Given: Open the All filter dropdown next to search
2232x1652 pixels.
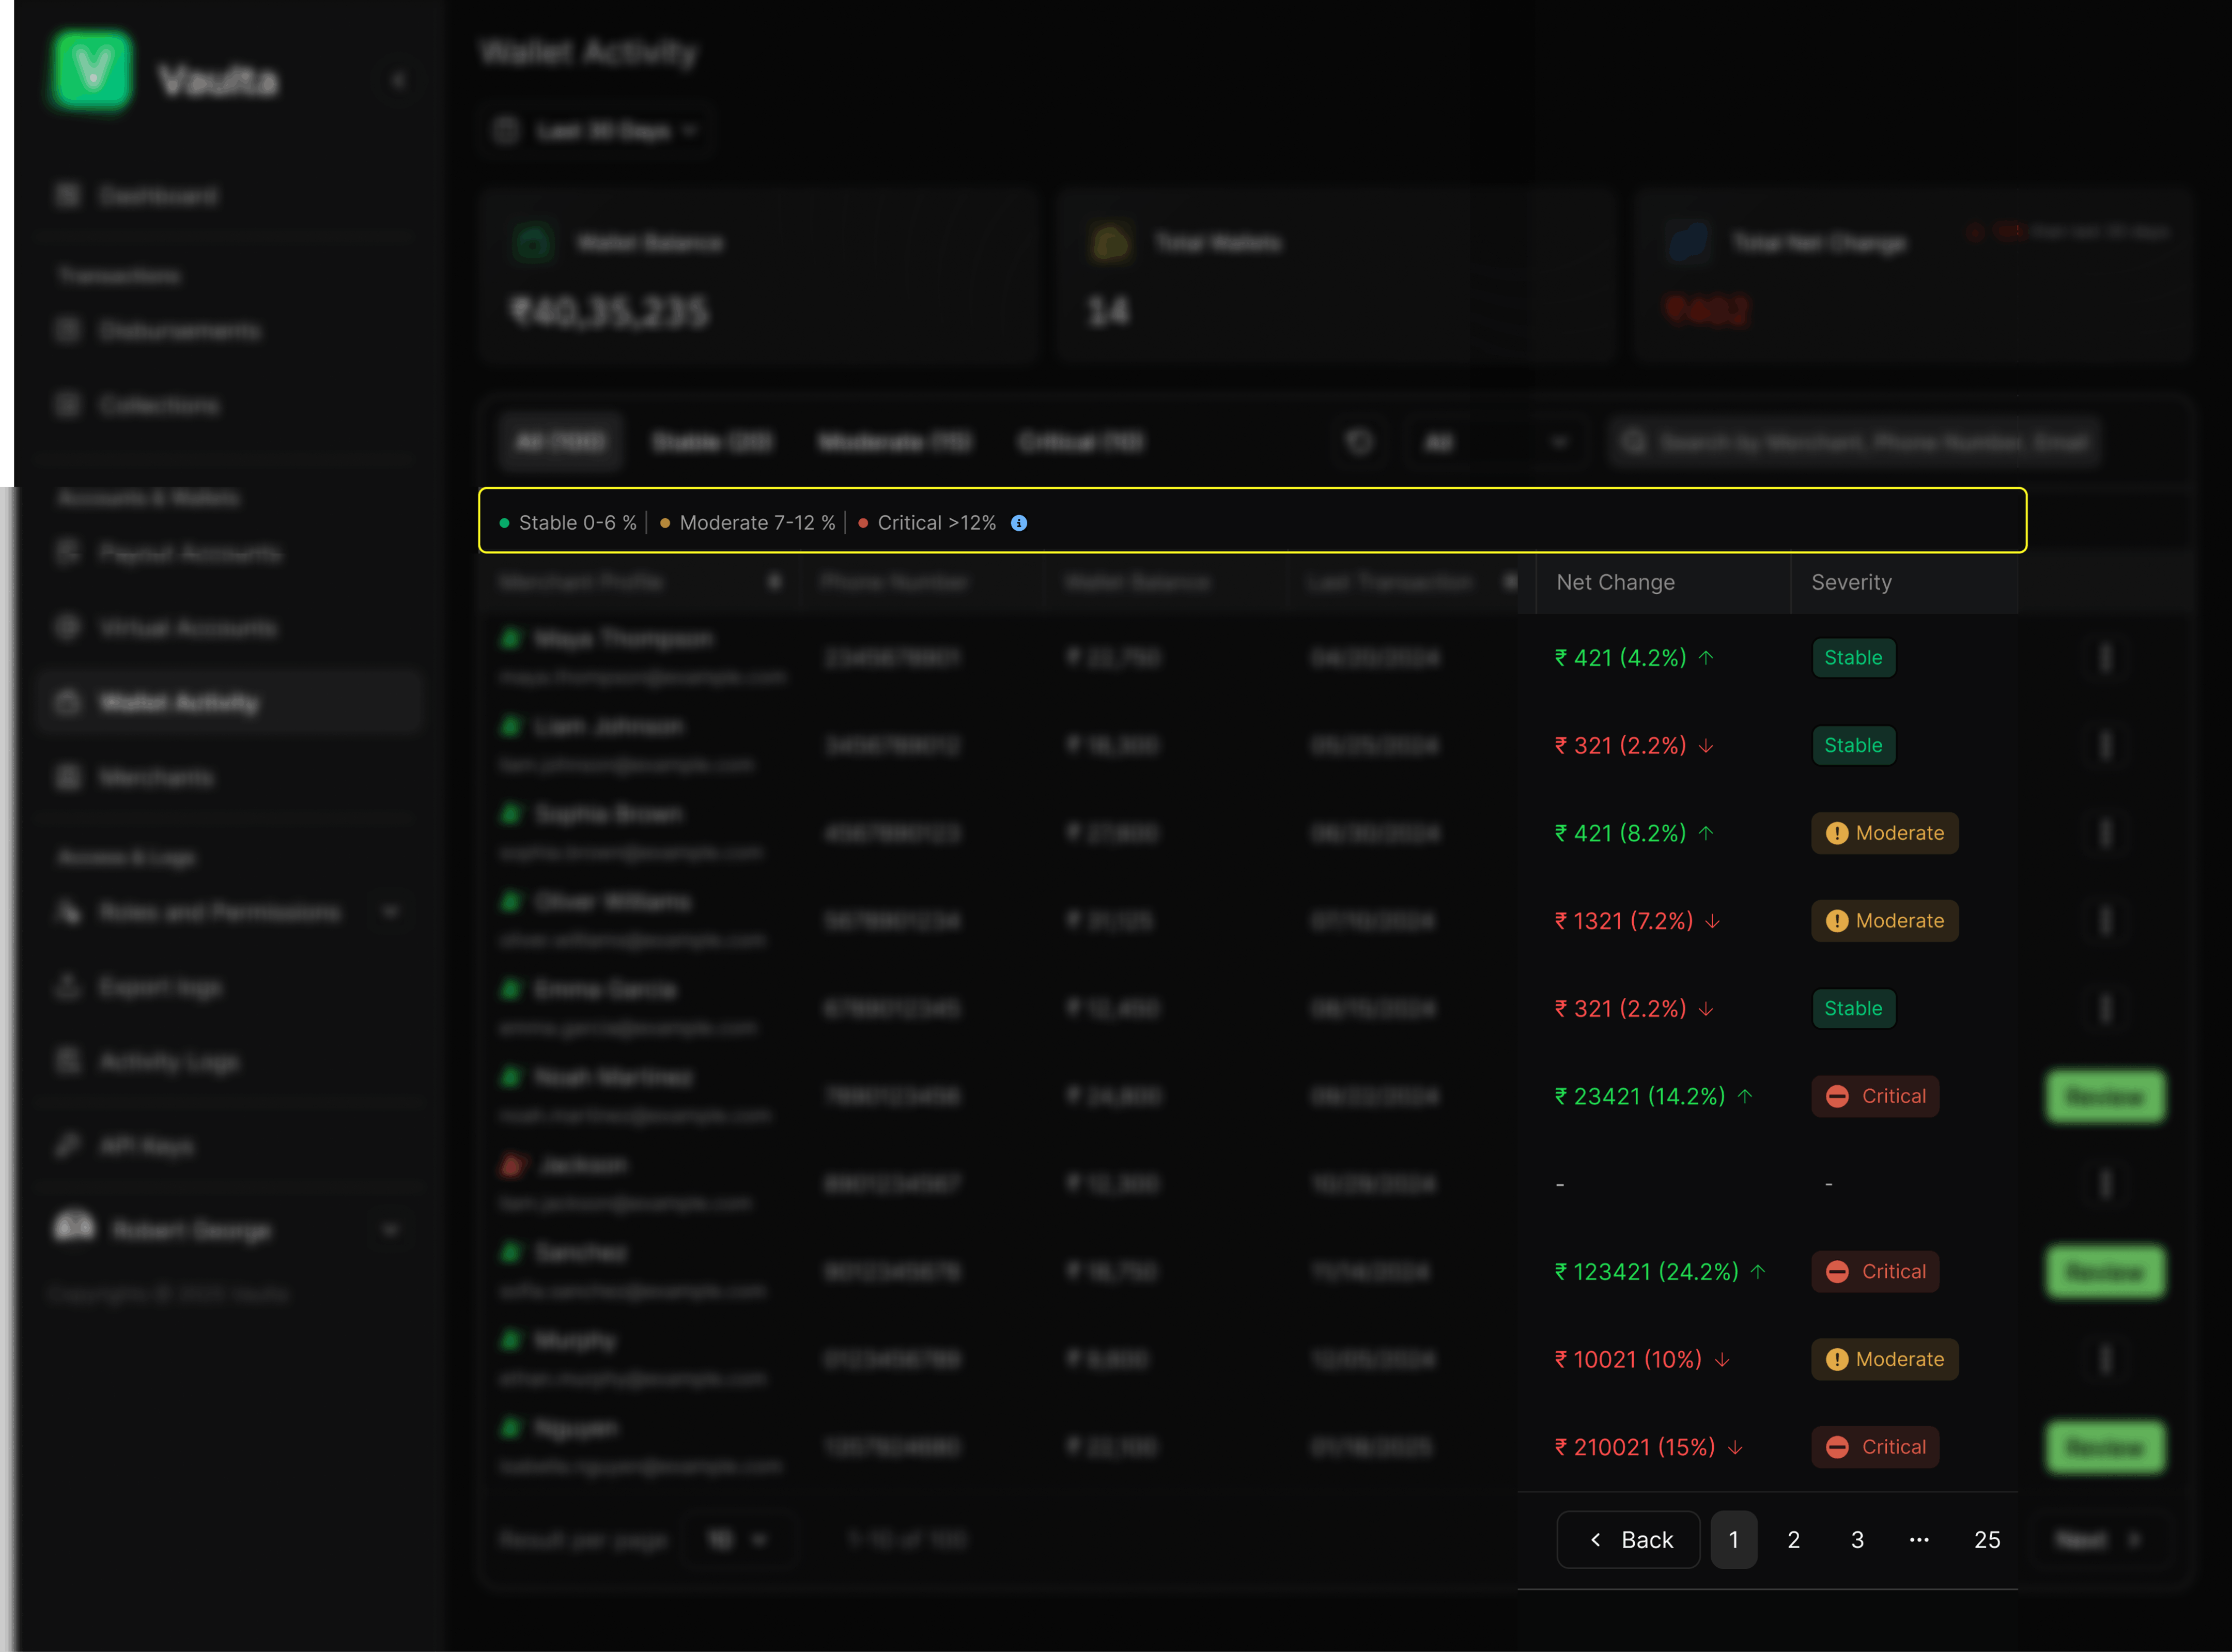Looking at the screenshot, I should pyautogui.click(x=1495, y=442).
